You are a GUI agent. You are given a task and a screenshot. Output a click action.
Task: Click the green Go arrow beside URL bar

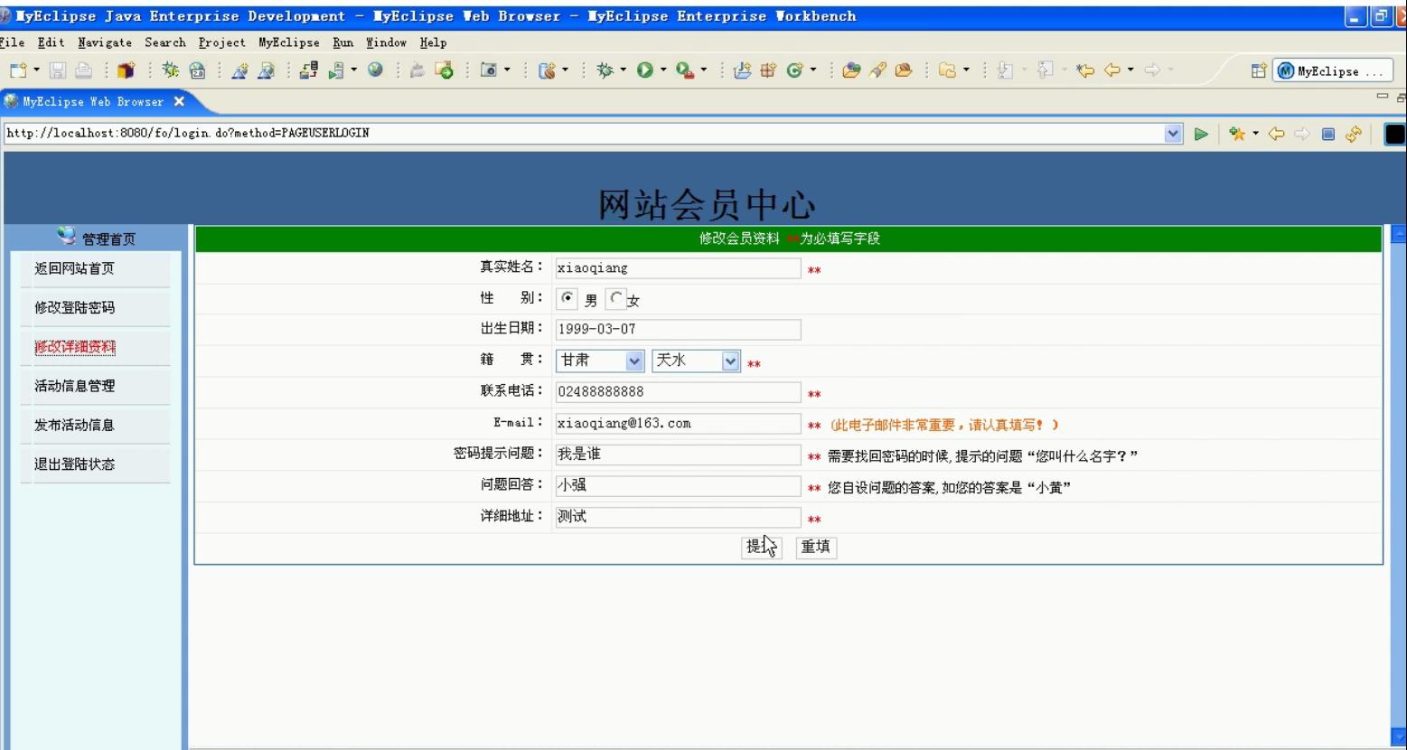[1201, 134]
